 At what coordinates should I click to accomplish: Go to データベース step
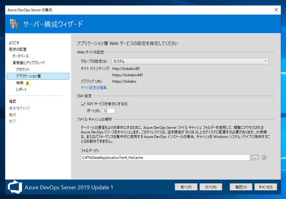21,56
